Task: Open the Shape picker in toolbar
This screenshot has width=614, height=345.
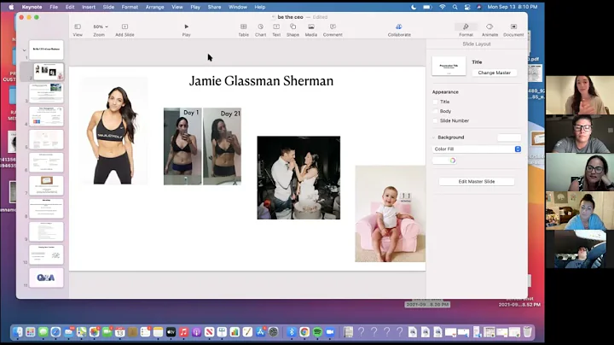Action: [293, 26]
